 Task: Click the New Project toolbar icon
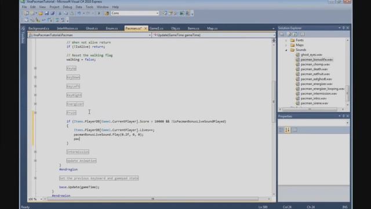[26, 13]
